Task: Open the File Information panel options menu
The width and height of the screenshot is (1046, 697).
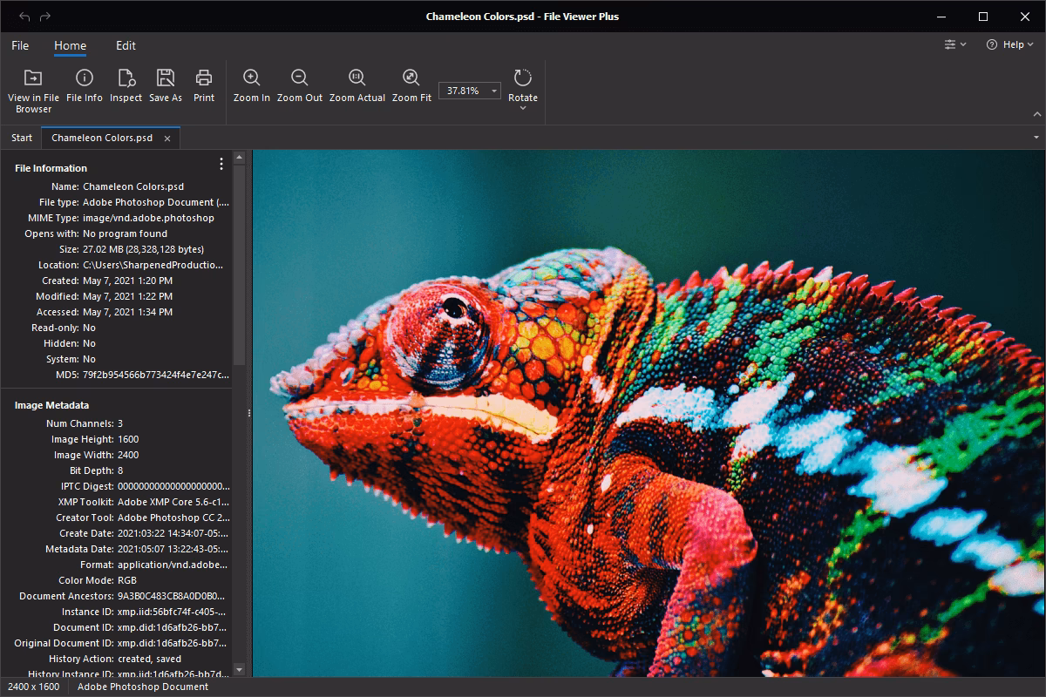Action: click(x=221, y=163)
